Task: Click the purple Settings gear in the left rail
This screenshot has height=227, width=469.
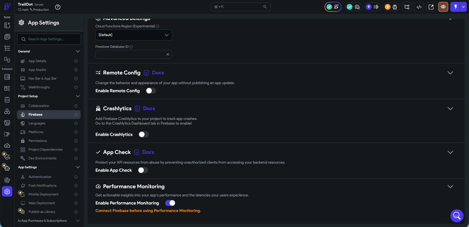Action: (x=7, y=191)
